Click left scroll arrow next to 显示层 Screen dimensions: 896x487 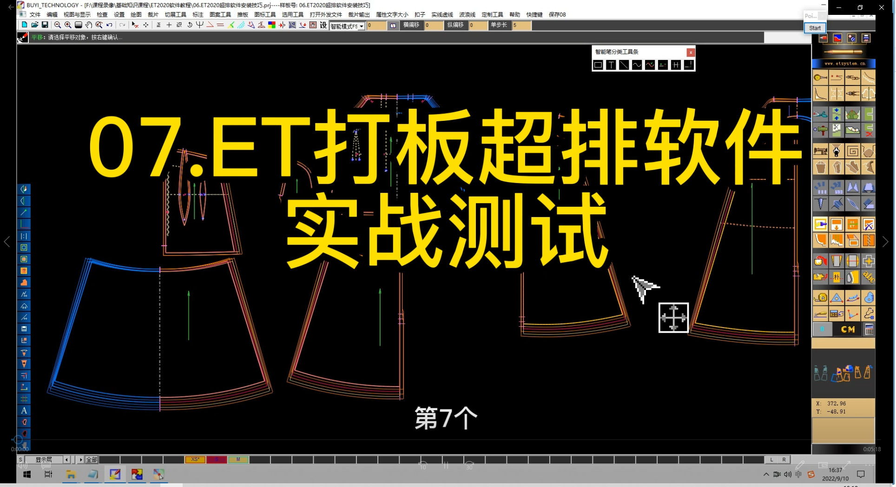tap(66, 460)
